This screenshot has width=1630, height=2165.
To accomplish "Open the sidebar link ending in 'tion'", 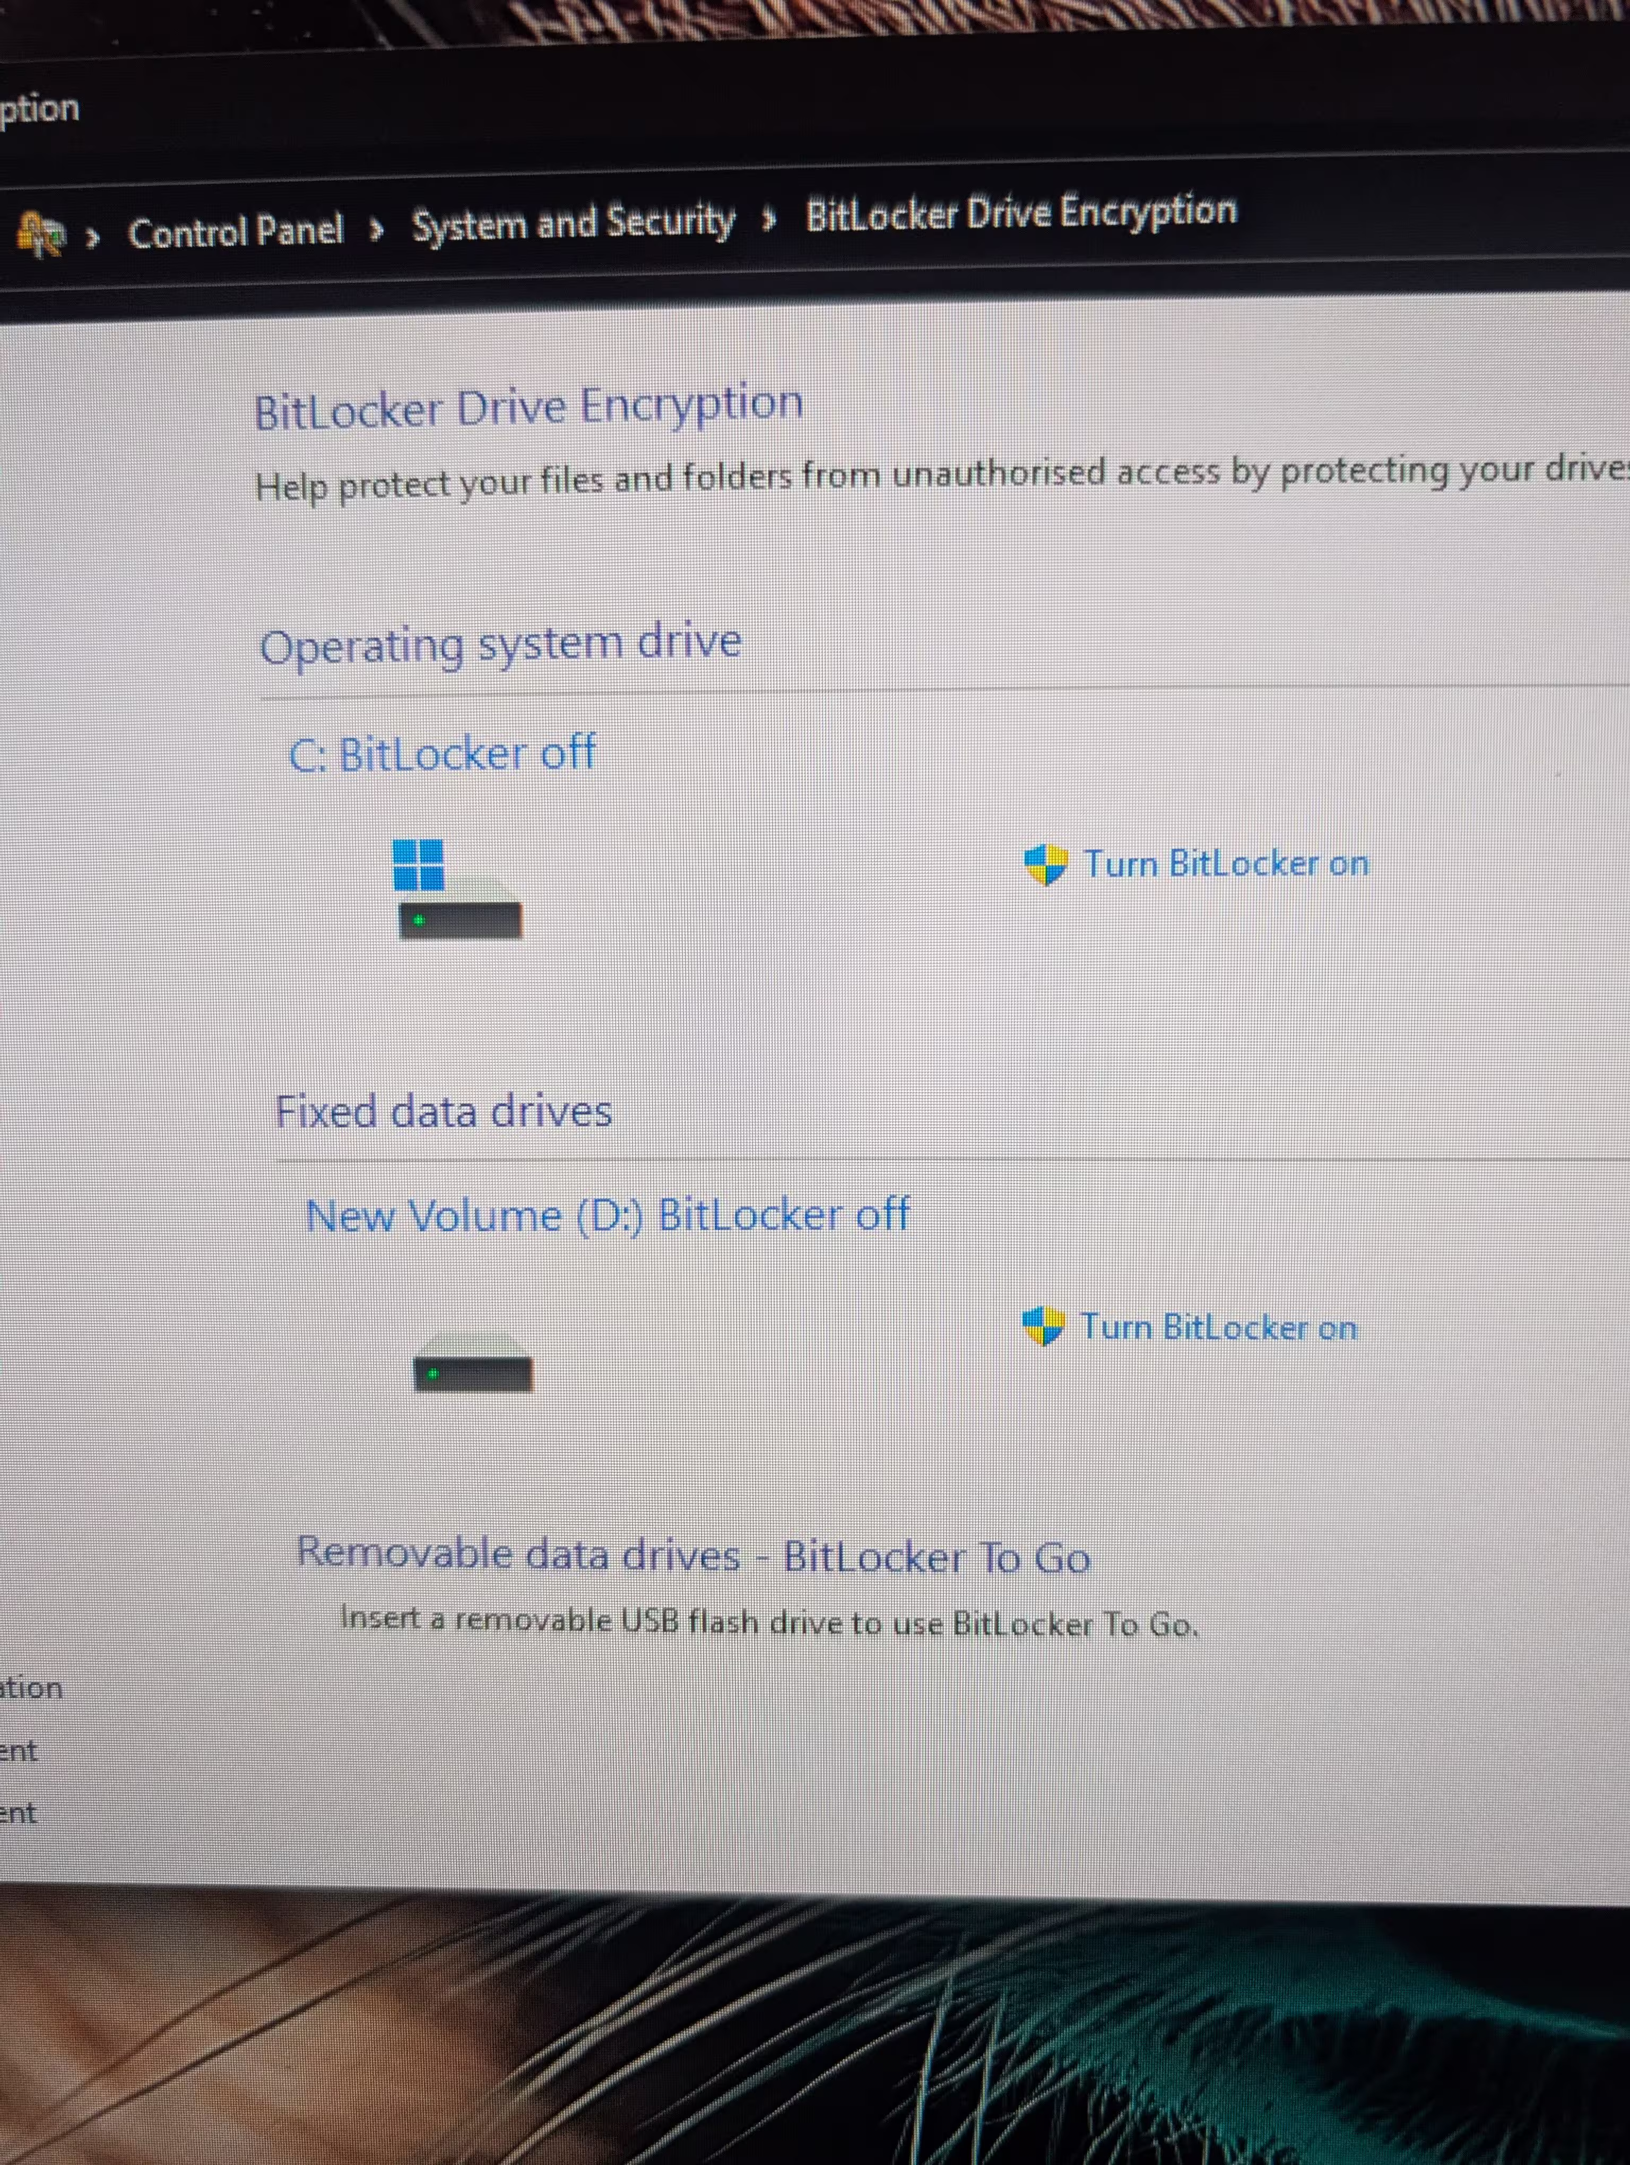I will click(31, 1687).
